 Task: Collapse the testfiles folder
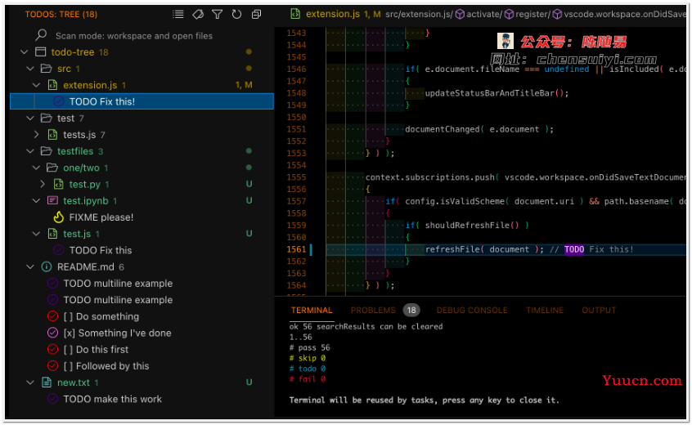click(30, 151)
